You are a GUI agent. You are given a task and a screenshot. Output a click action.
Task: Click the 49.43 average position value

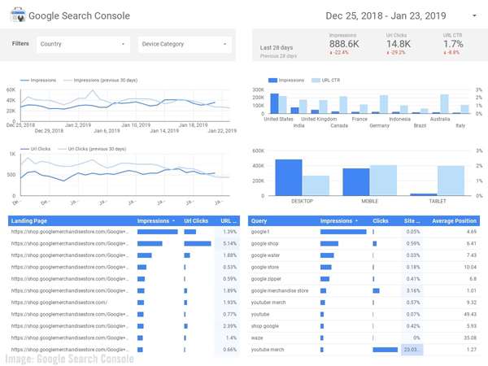(470, 314)
